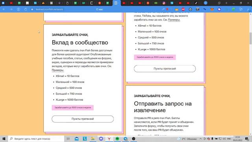Image resolution: width=252 pixels, height=142 pixels.
Task: Add a new browser tab with plus
Action: [206, 3]
